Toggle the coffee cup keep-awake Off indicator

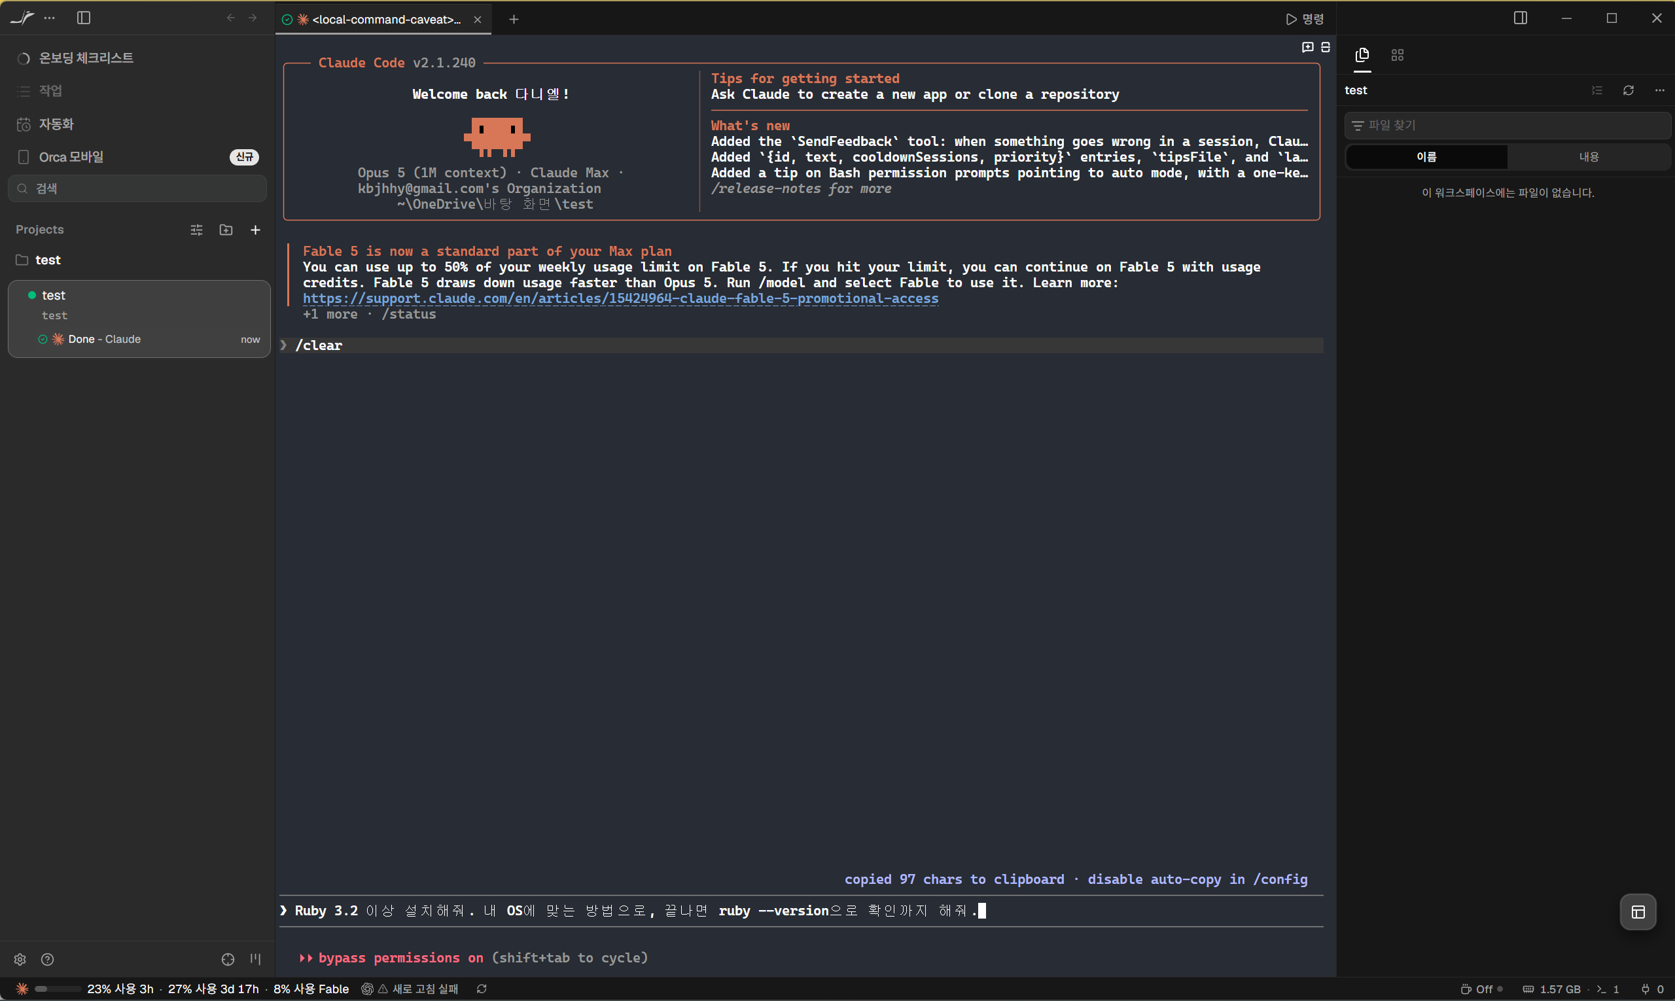(x=1481, y=989)
